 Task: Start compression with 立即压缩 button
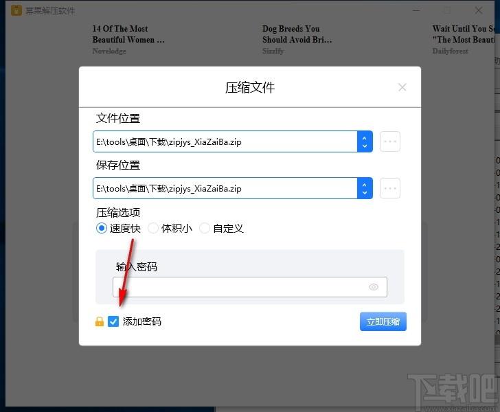point(383,322)
